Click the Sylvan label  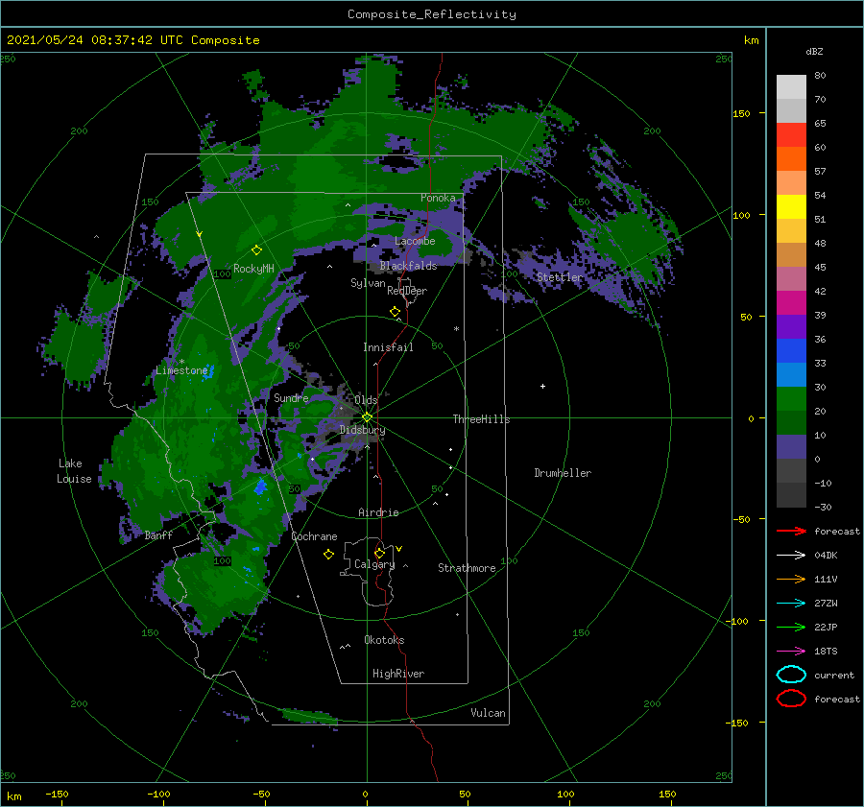(x=368, y=283)
